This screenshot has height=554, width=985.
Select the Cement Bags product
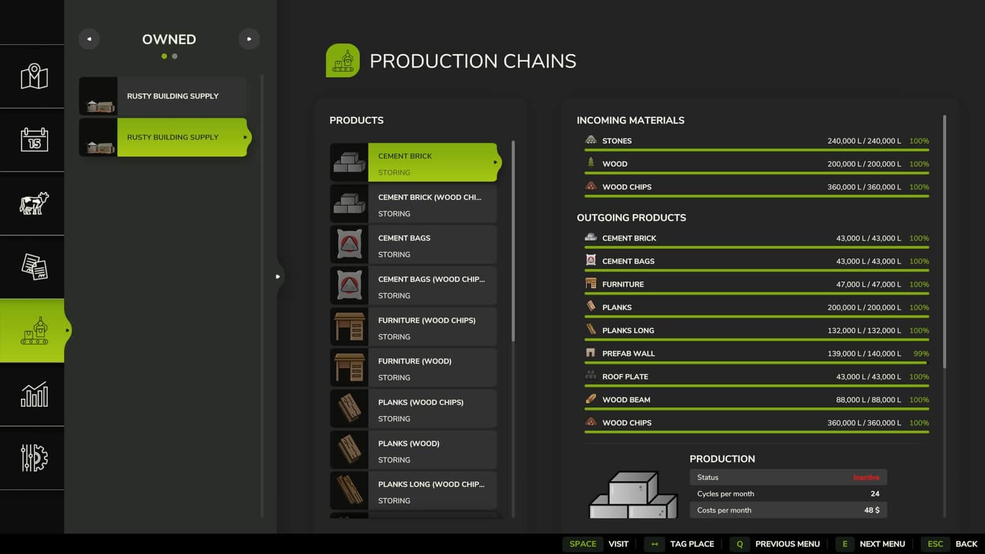point(413,245)
